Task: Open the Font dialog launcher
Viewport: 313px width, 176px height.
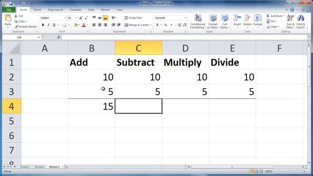Action: tap(88, 32)
